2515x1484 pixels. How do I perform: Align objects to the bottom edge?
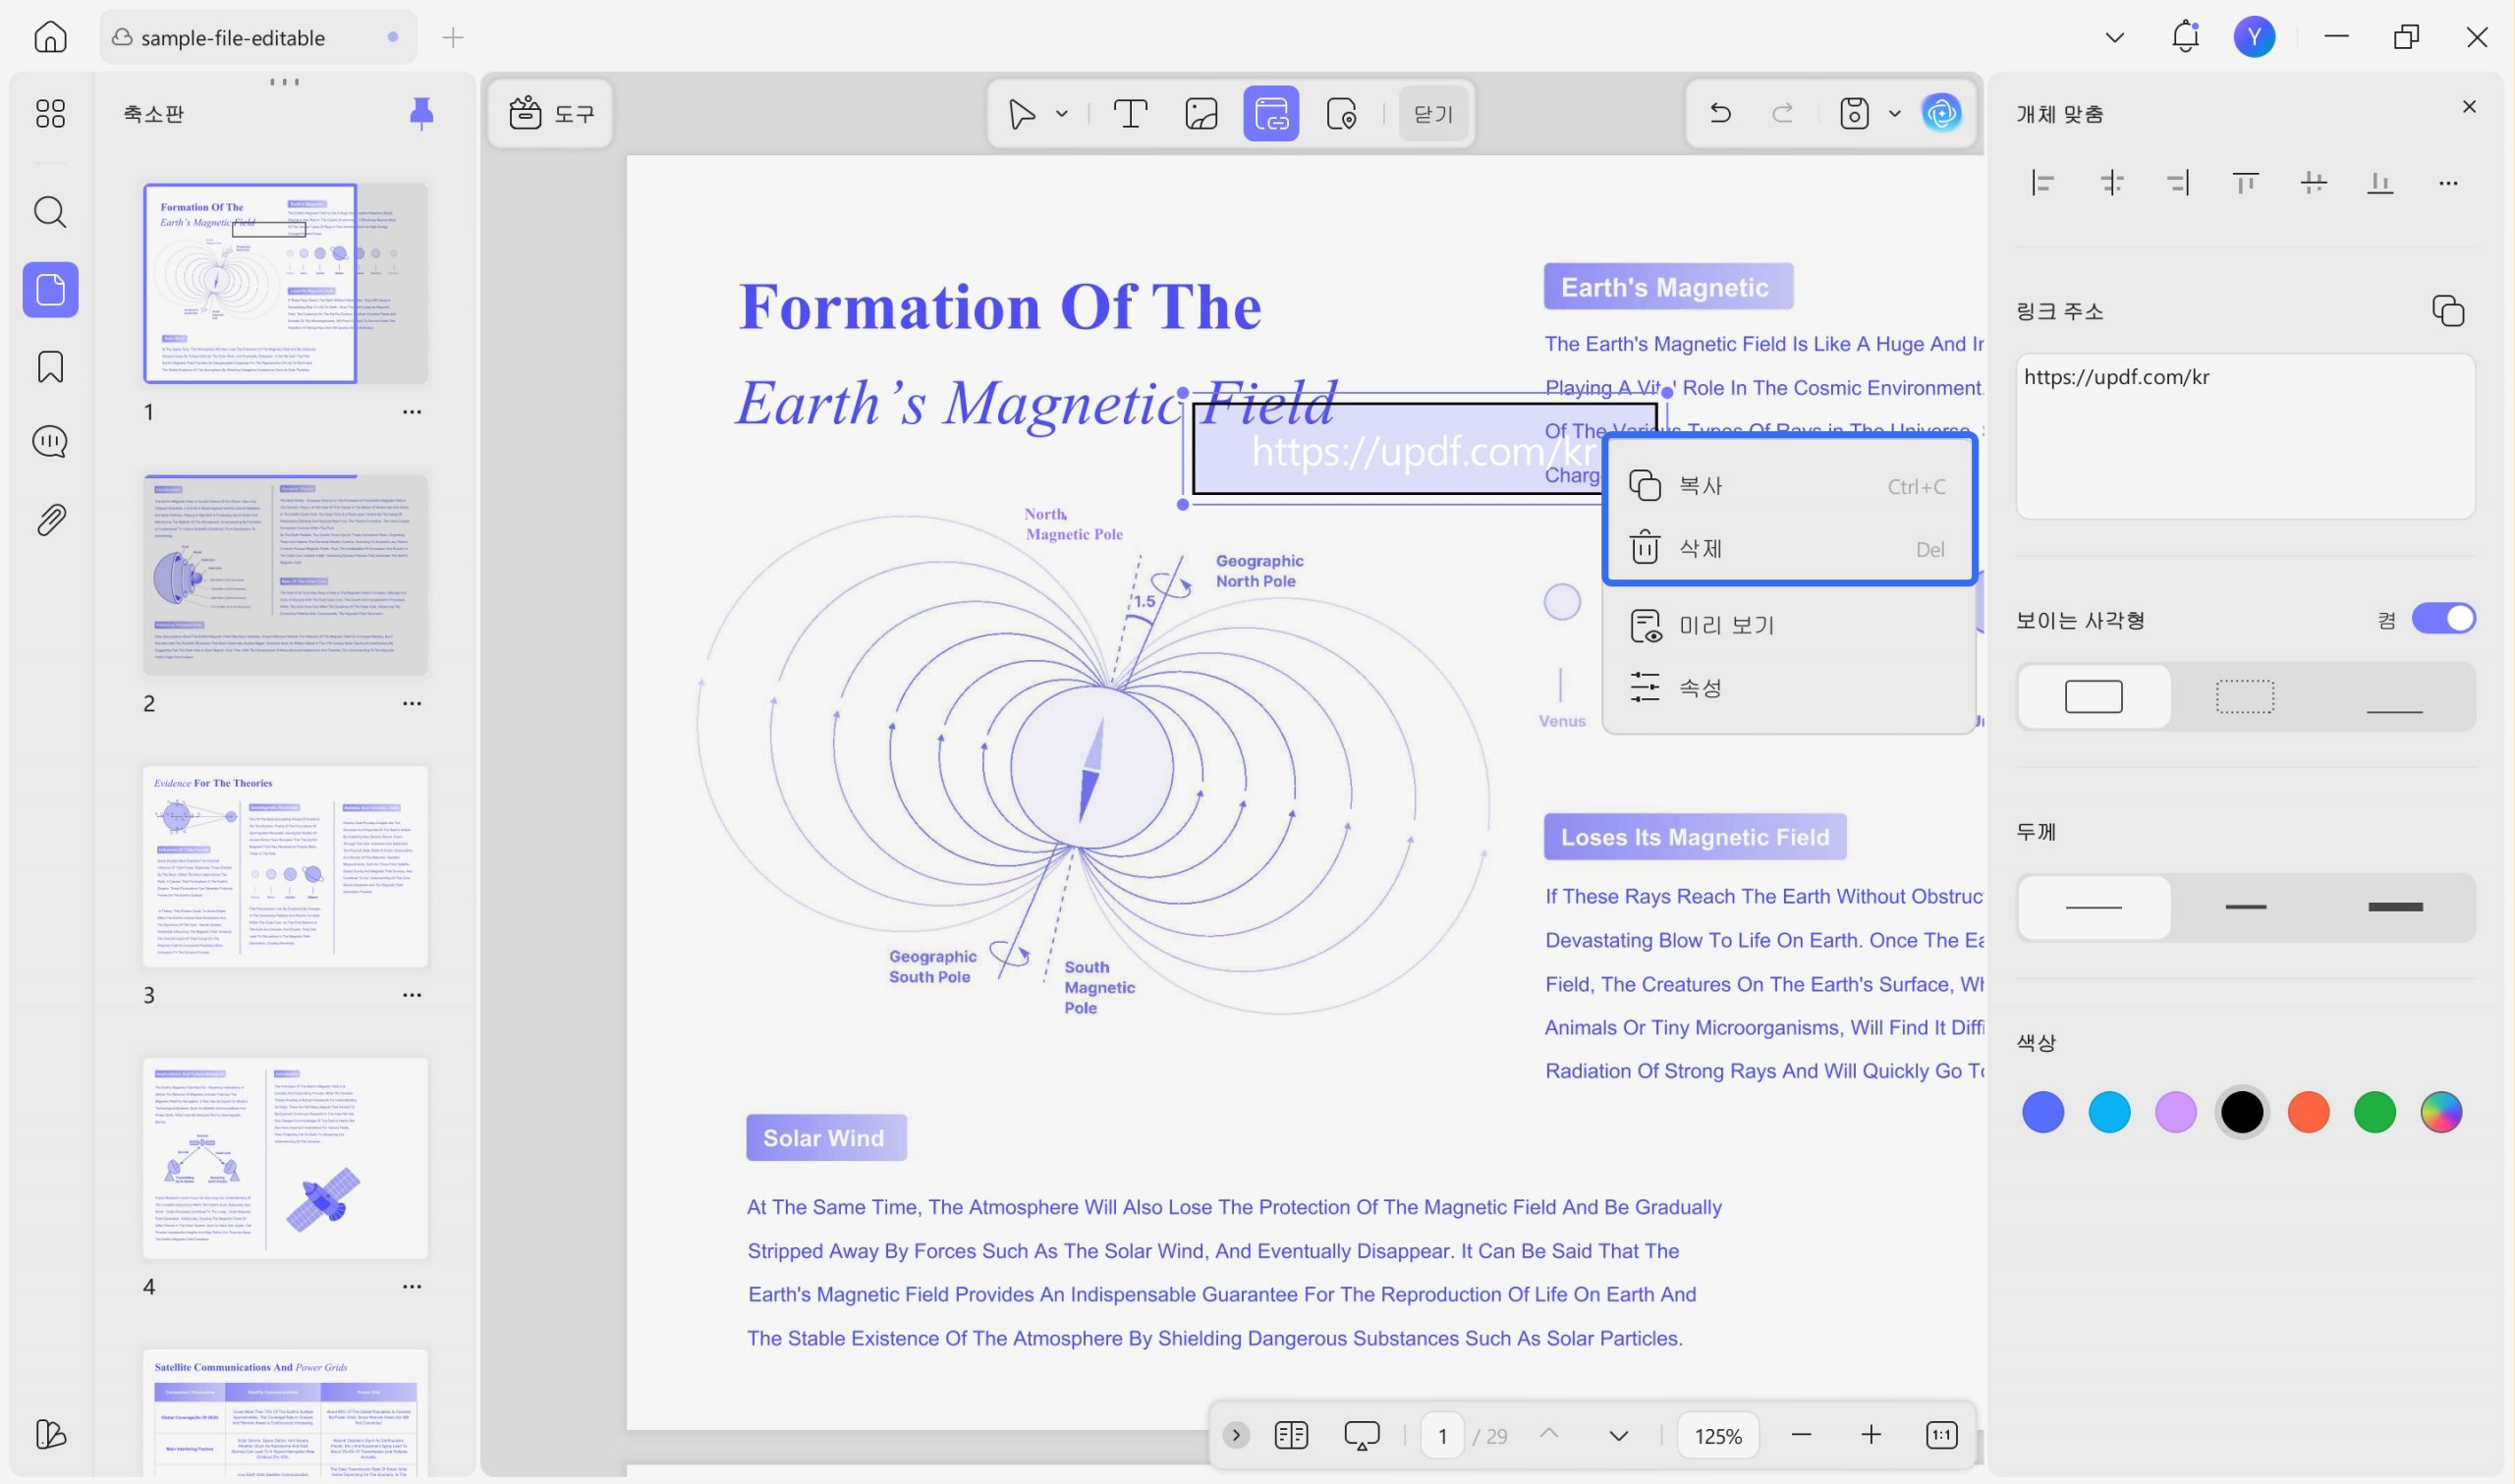pyautogui.click(x=2381, y=183)
